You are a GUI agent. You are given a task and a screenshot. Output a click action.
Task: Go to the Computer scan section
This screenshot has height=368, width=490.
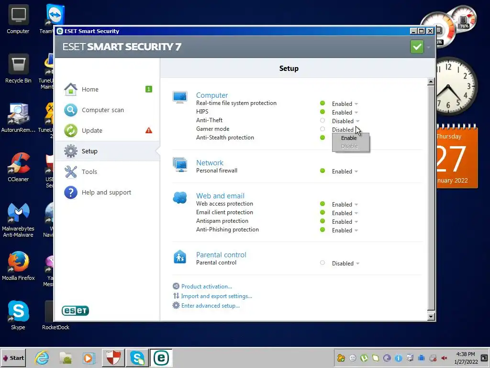pyautogui.click(x=108, y=110)
